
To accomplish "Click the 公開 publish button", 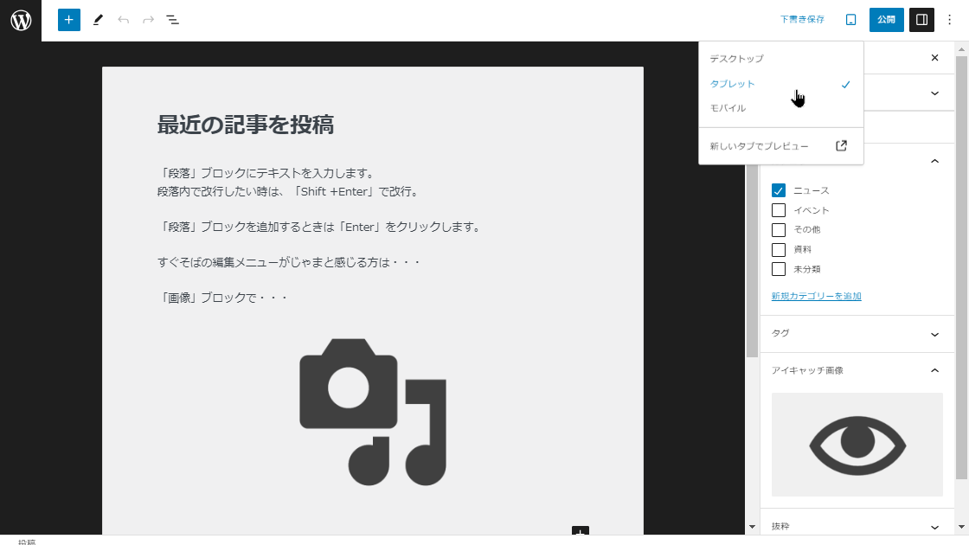I will click(887, 20).
